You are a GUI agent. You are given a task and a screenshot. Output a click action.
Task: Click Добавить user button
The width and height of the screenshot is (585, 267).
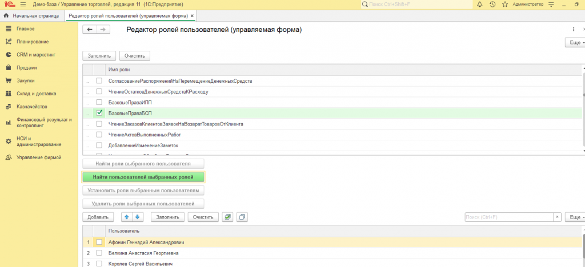(98, 217)
